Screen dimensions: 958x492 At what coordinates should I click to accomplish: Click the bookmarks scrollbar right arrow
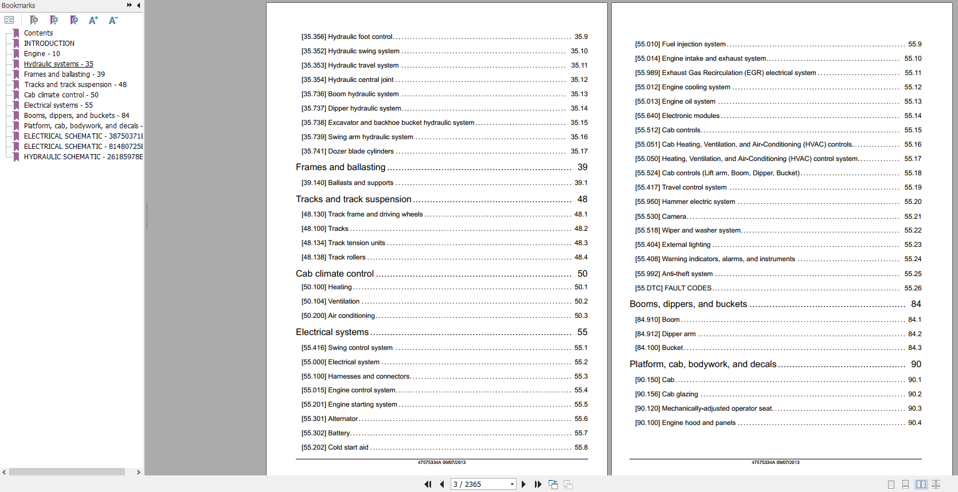138,472
